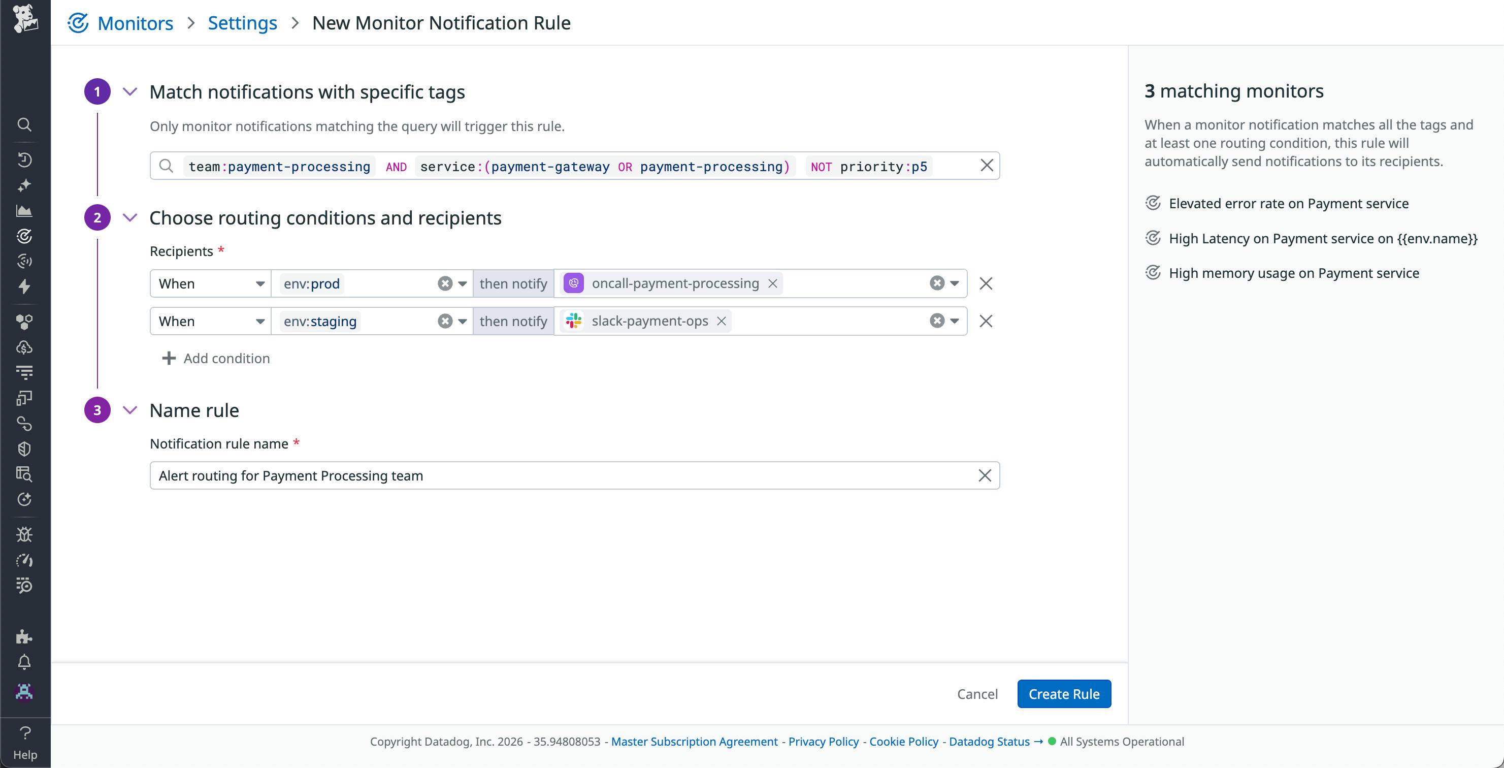Open global search with the magnifier icon
This screenshot has width=1504, height=768.
coord(24,124)
